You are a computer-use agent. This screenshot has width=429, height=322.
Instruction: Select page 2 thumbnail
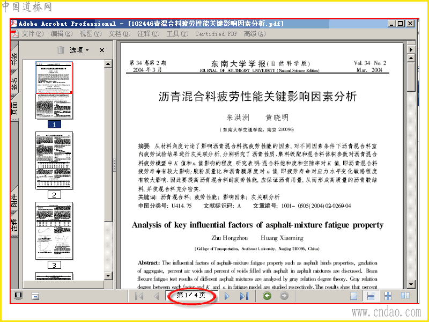coord(54,160)
